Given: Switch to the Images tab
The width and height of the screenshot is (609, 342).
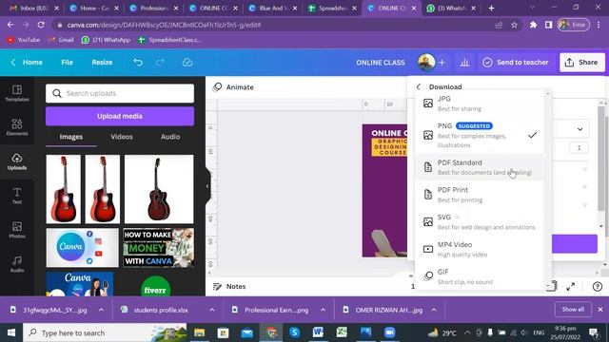Looking at the screenshot, I should 71,137.
